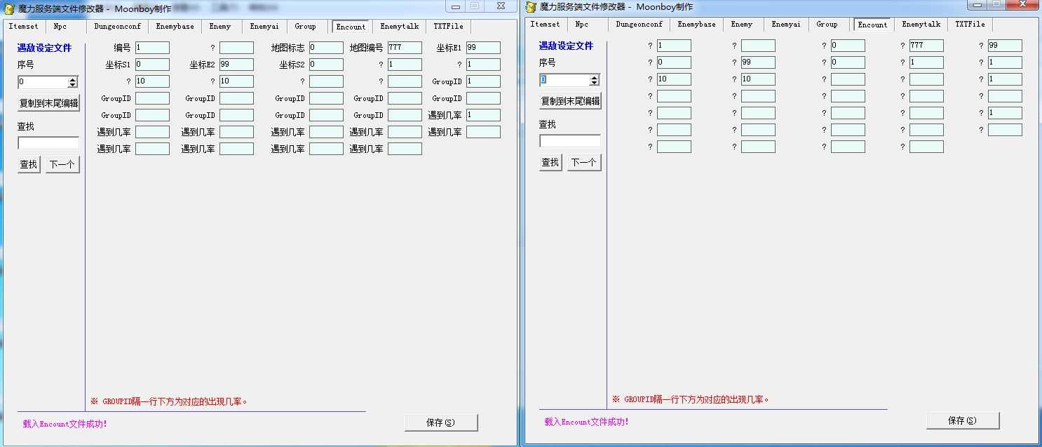Click the 编号 field in the left window
Screen dimensions: 1042x447
click(152, 48)
